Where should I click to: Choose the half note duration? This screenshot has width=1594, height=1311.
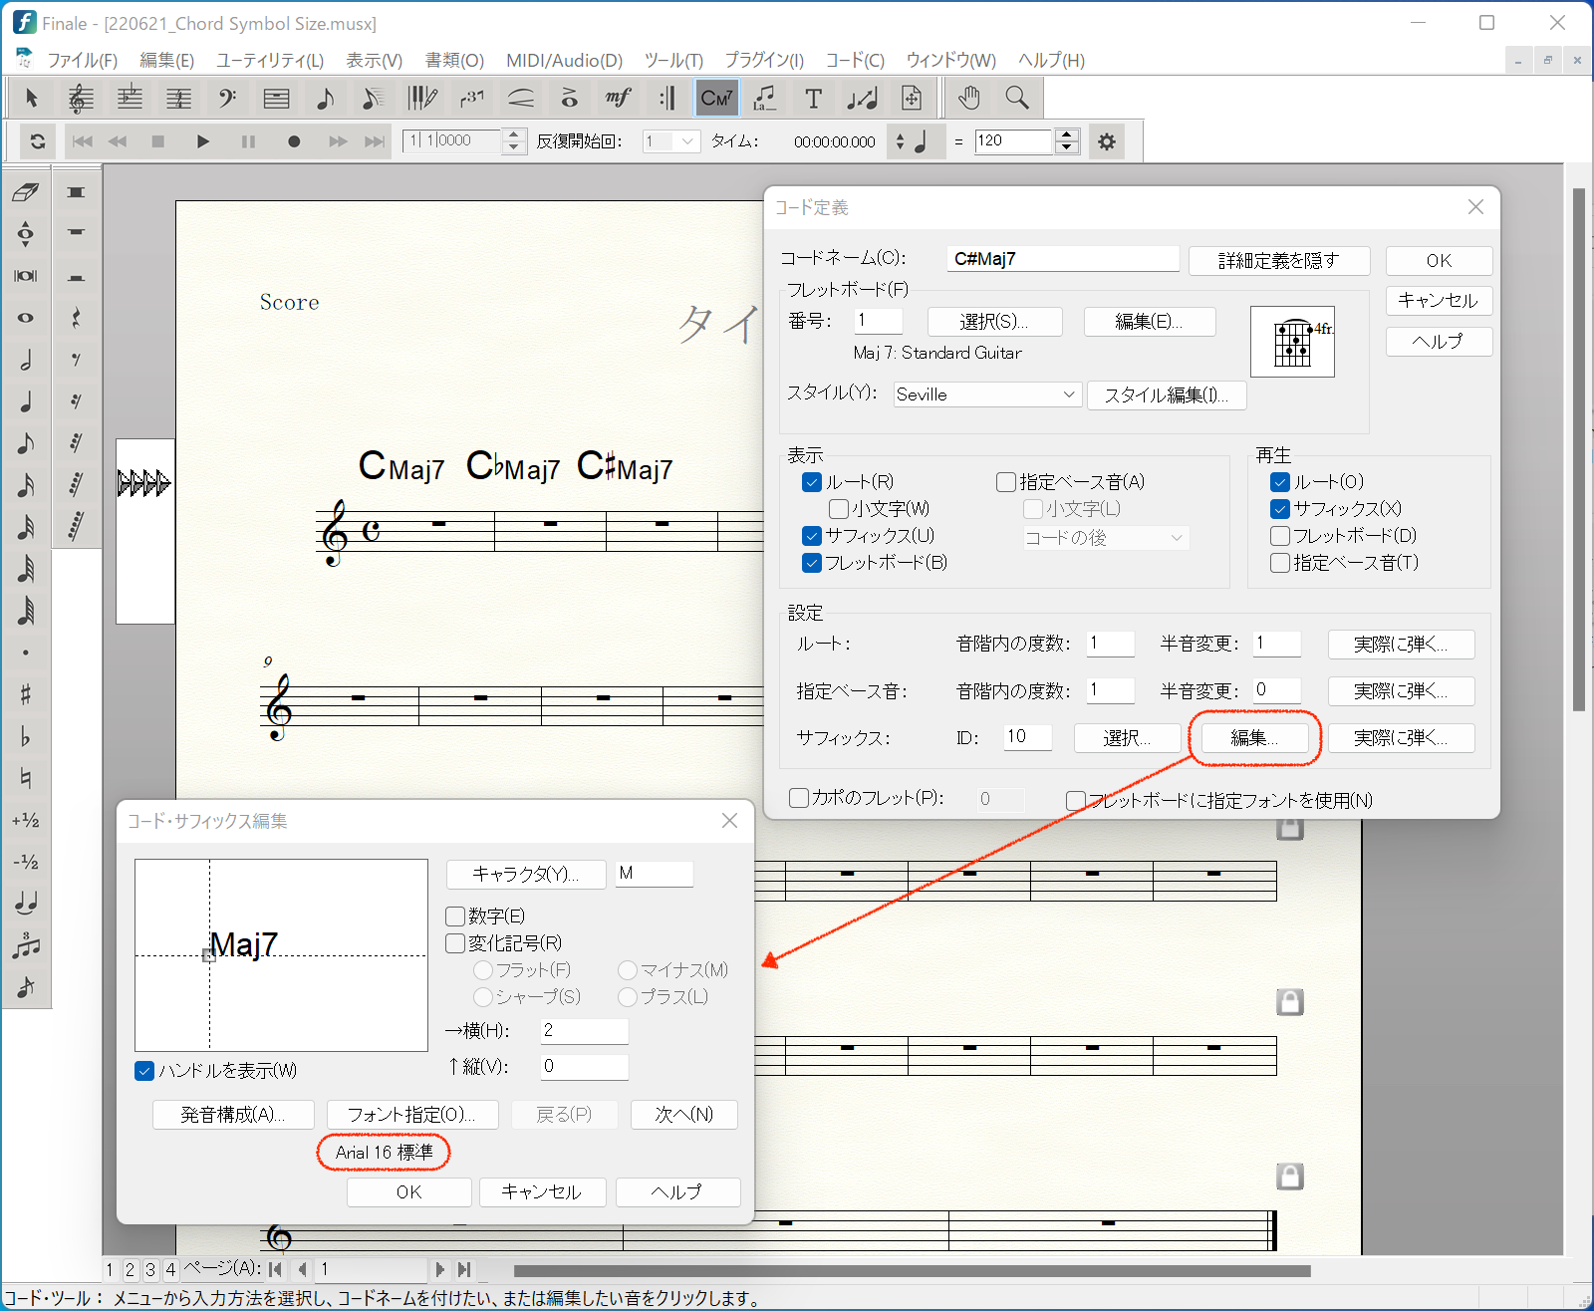pyautogui.click(x=26, y=360)
